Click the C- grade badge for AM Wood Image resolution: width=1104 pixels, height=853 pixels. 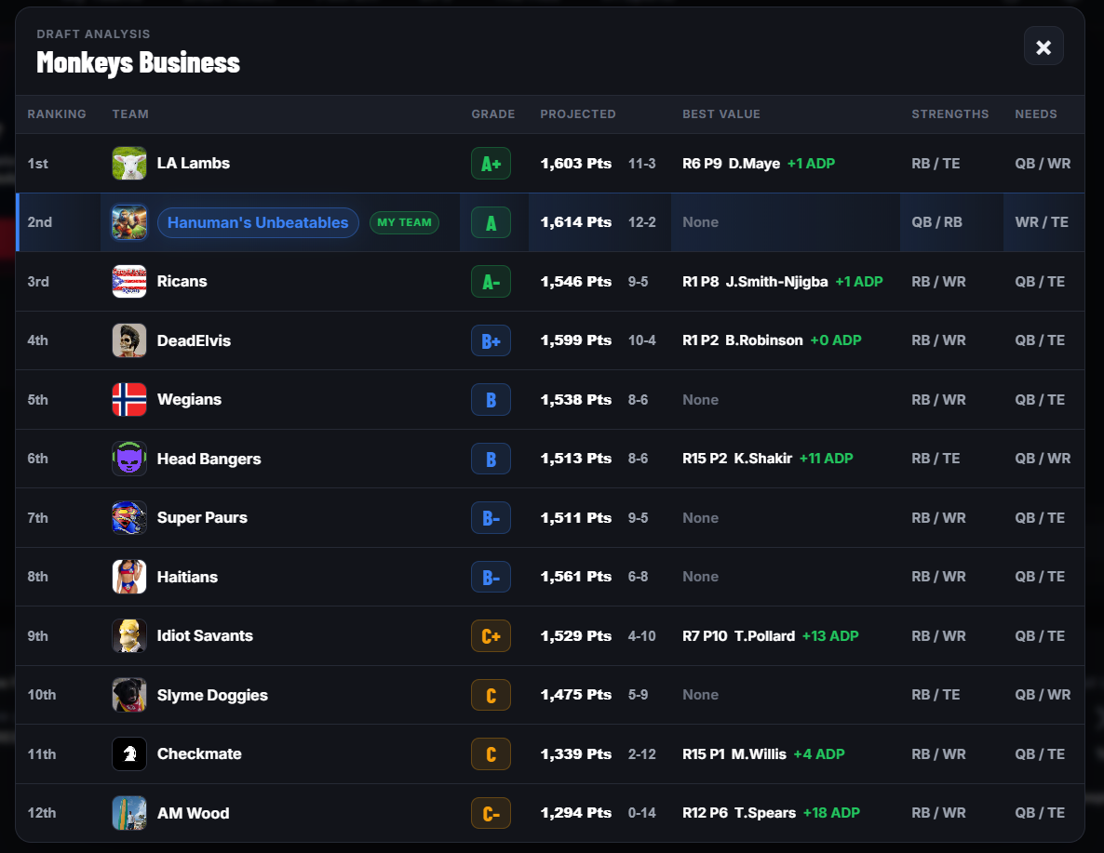tap(491, 814)
